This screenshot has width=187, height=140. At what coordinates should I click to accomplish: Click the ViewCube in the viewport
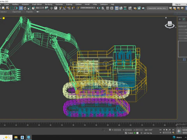pos(170,24)
